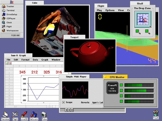Expand the Workspaces entry in Deskbar
Viewport: 162px width, 121px height.
(x=12, y=30)
